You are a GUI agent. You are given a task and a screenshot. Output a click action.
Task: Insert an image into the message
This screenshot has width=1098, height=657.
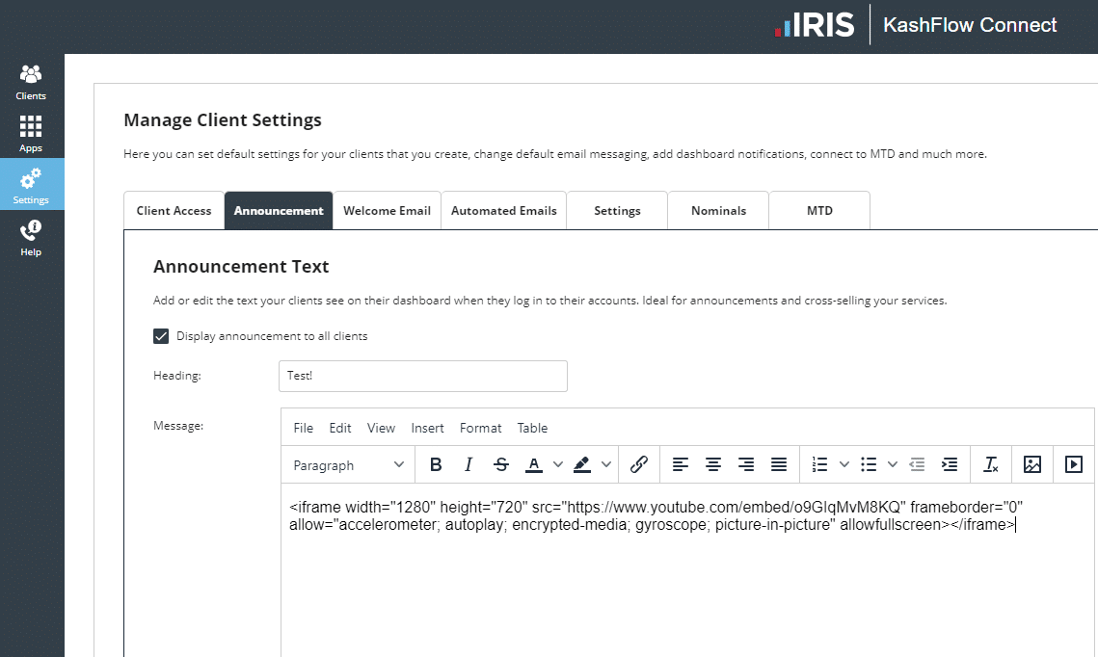click(x=1032, y=464)
